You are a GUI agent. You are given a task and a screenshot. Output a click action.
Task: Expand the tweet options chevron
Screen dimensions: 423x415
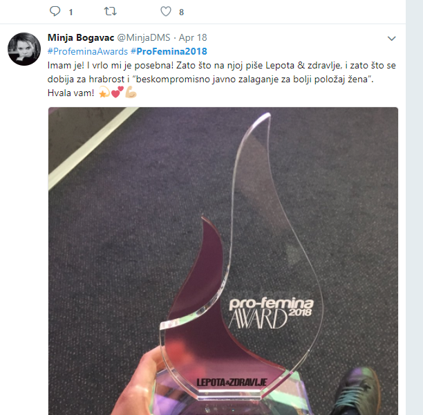point(391,39)
